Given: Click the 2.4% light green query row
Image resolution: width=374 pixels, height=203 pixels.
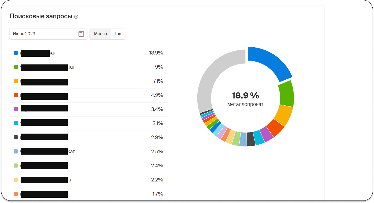Looking at the screenshot, I should (x=88, y=166).
